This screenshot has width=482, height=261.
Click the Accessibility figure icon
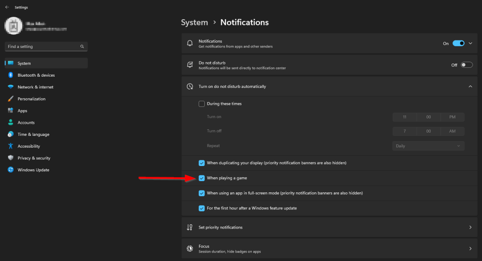(10, 146)
